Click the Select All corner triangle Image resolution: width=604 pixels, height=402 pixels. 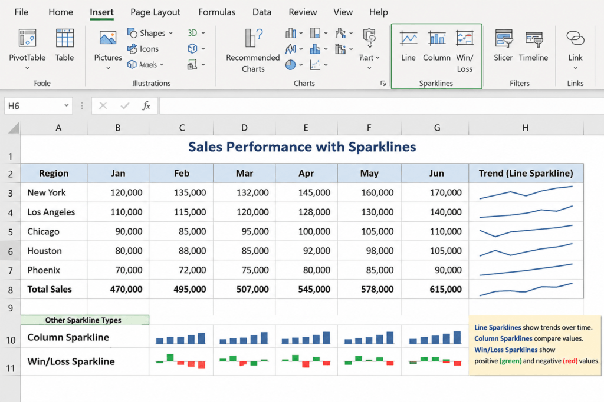(14, 128)
